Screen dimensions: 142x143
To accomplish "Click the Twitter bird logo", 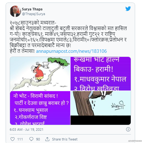I will [128, 9].
